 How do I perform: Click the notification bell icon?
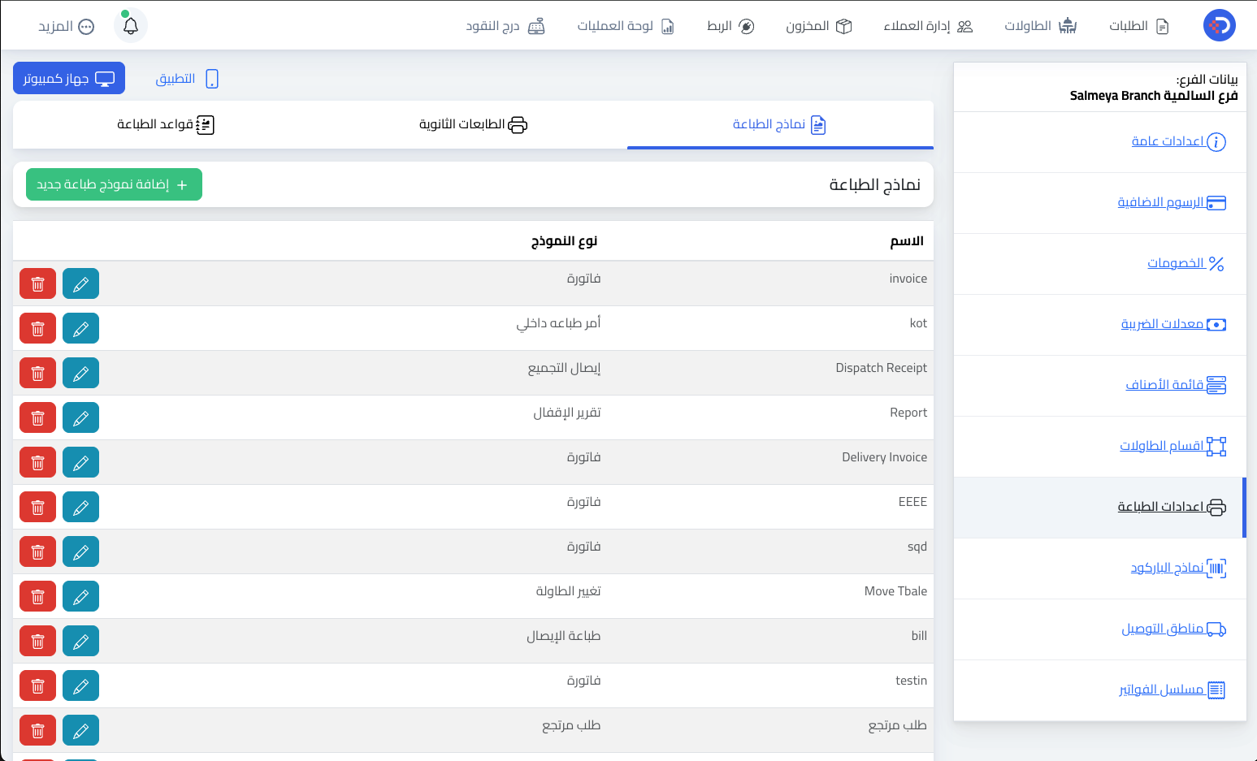click(130, 26)
